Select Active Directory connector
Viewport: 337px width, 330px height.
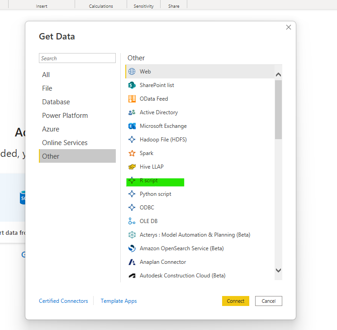pos(200,112)
